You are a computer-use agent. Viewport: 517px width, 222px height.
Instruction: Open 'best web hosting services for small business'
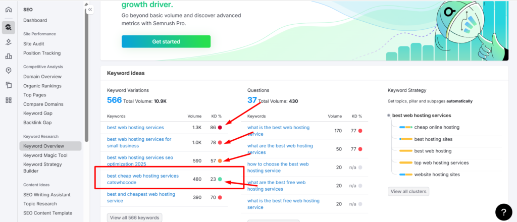(139, 142)
